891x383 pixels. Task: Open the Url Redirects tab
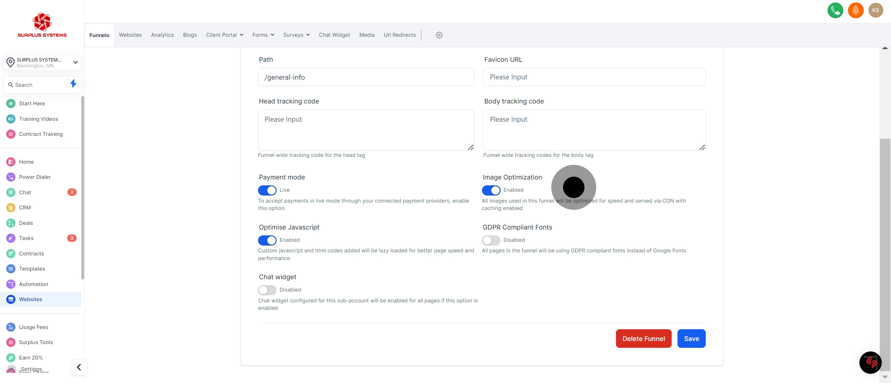coord(399,35)
